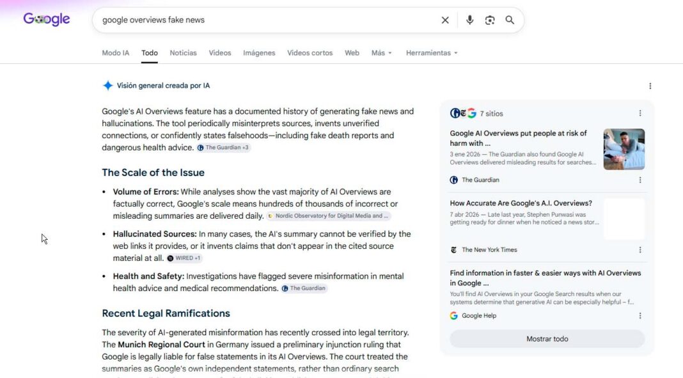
Task: Open the 'The Guardian +3' citation chip
Action: point(223,148)
